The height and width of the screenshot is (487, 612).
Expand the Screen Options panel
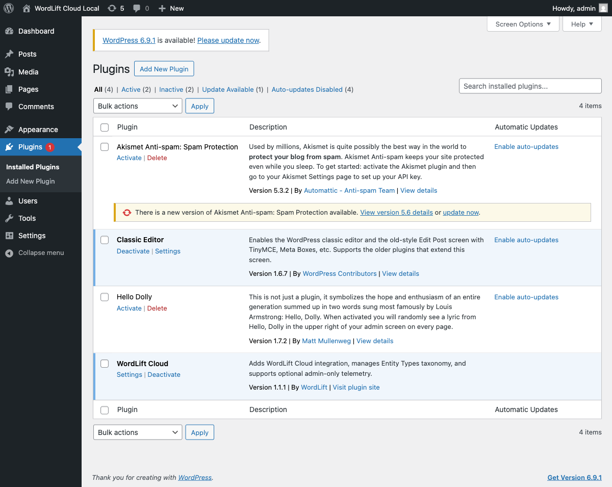click(523, 24)
